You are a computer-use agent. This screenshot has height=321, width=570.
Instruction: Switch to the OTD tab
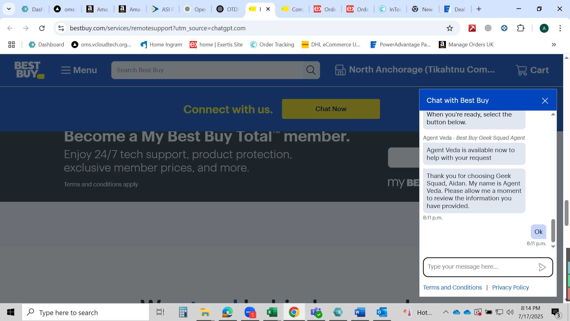228,9
